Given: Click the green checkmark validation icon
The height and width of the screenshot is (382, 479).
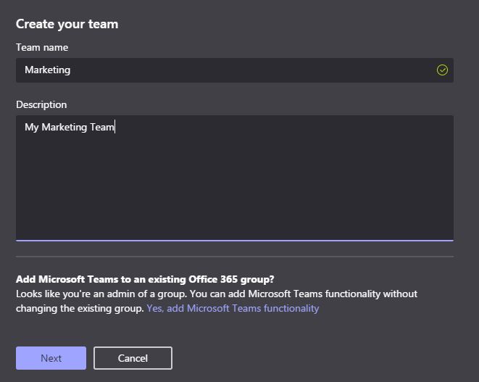Looking at the screenshot, I should coord(442,70).
